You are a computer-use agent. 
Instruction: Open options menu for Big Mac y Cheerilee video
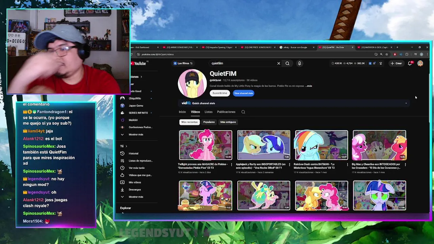click(406, 165)
